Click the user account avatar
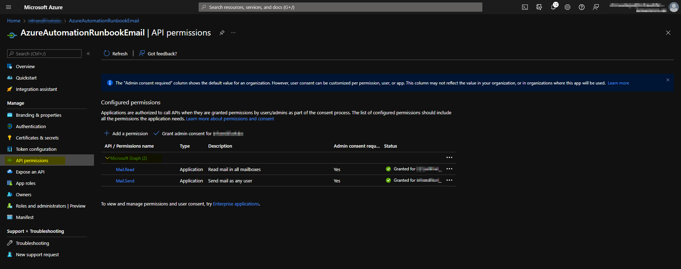681x269 pixels. 674,7
